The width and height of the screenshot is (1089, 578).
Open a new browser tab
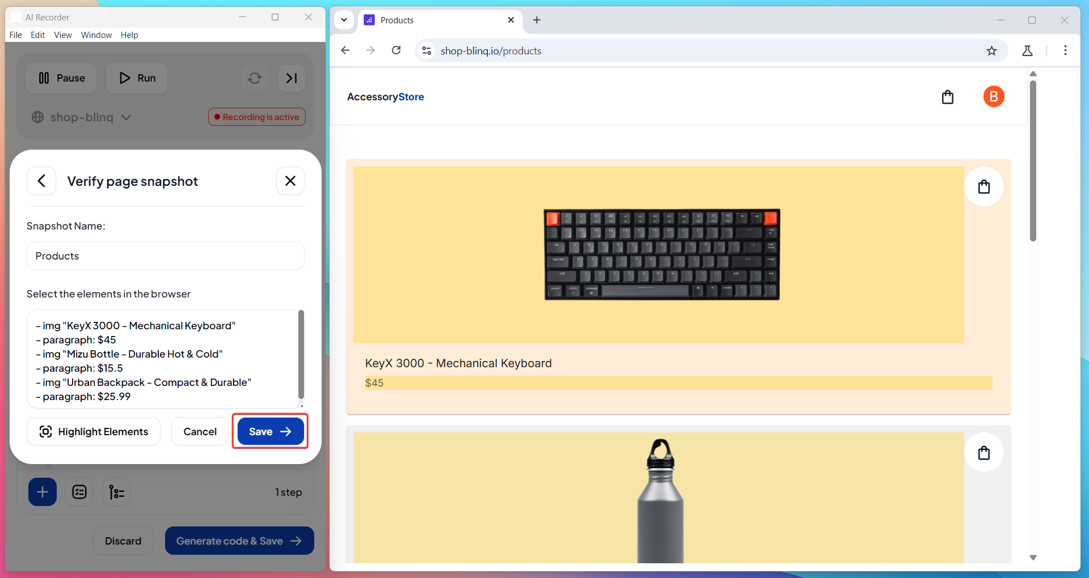(x=537, y=20)
